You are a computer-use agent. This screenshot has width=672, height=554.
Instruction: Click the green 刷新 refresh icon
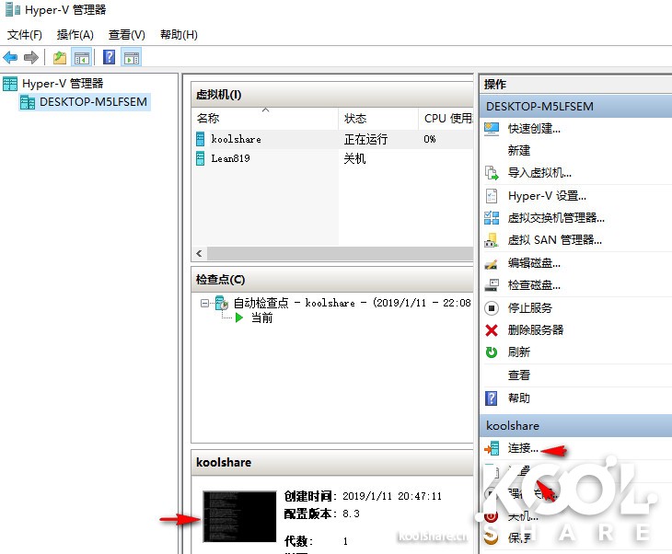[492, 352]
